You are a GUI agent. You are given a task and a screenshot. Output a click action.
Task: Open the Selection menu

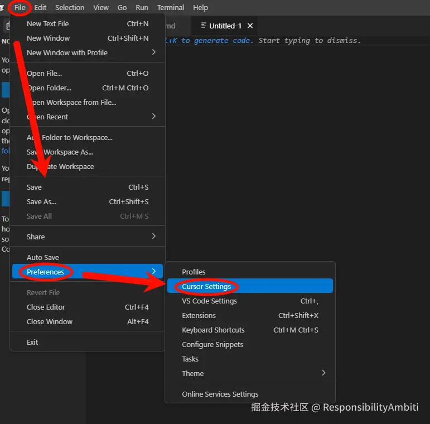coord(70,8)
